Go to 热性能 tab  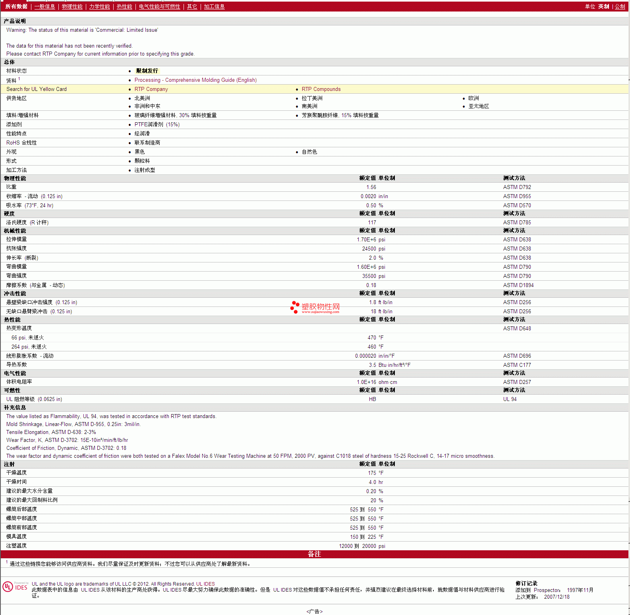point(124,6)
